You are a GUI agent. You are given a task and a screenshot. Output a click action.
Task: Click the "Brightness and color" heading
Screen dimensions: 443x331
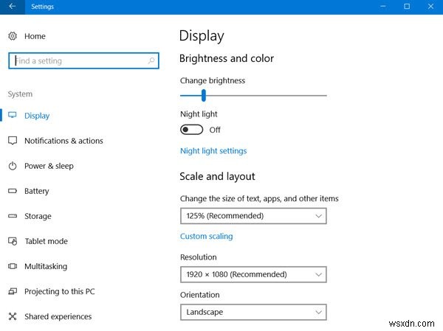click(227, 58)
